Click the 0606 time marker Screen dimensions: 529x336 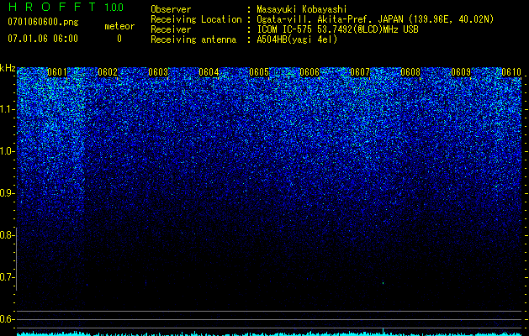pyautogui.click(x=309, y=72)
